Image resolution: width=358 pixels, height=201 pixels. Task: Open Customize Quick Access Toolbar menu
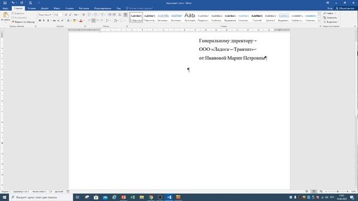[x=39, y=3]
